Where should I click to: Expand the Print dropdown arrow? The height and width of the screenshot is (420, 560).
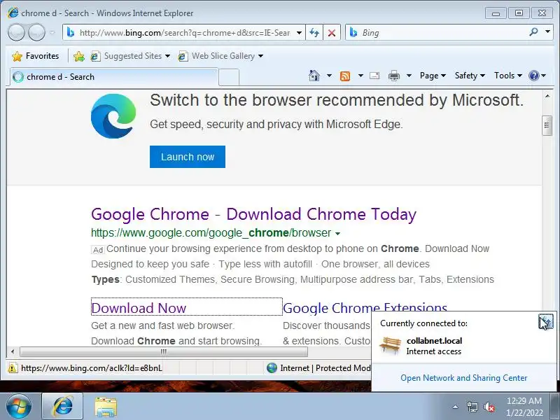(409, 76)
